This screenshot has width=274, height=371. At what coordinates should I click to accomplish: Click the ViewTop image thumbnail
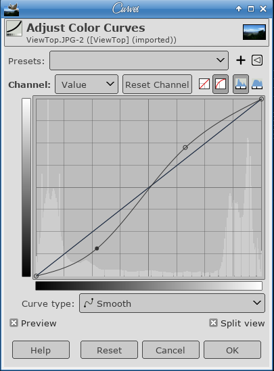[254, 32]
